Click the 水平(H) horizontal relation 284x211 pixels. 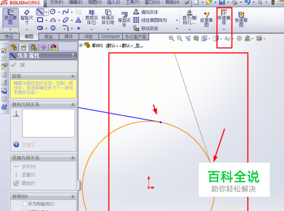click(24, 167)
